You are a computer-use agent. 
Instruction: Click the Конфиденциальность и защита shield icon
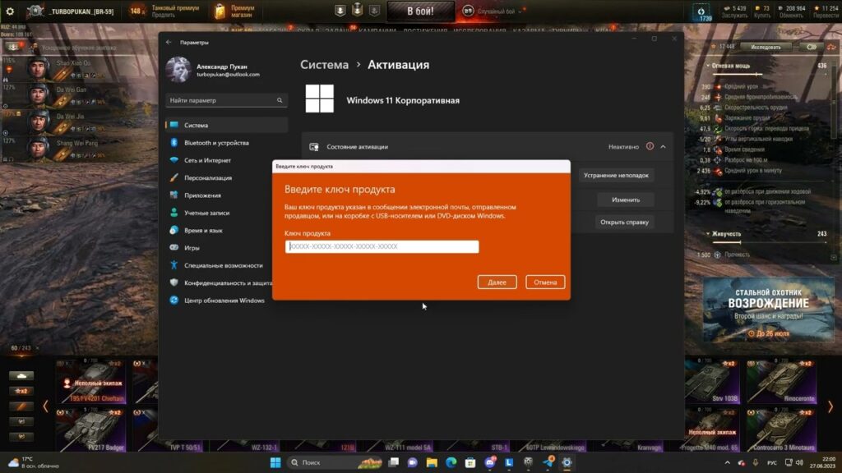[x=173, y=282]
